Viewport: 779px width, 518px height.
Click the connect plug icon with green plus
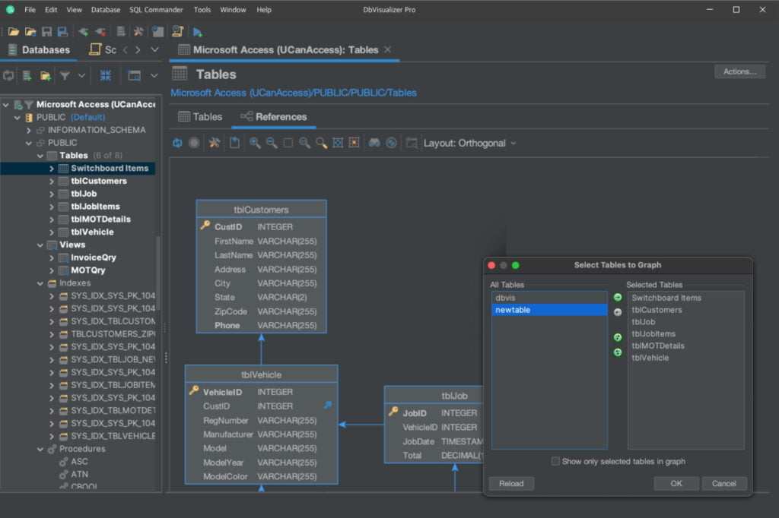84,32
